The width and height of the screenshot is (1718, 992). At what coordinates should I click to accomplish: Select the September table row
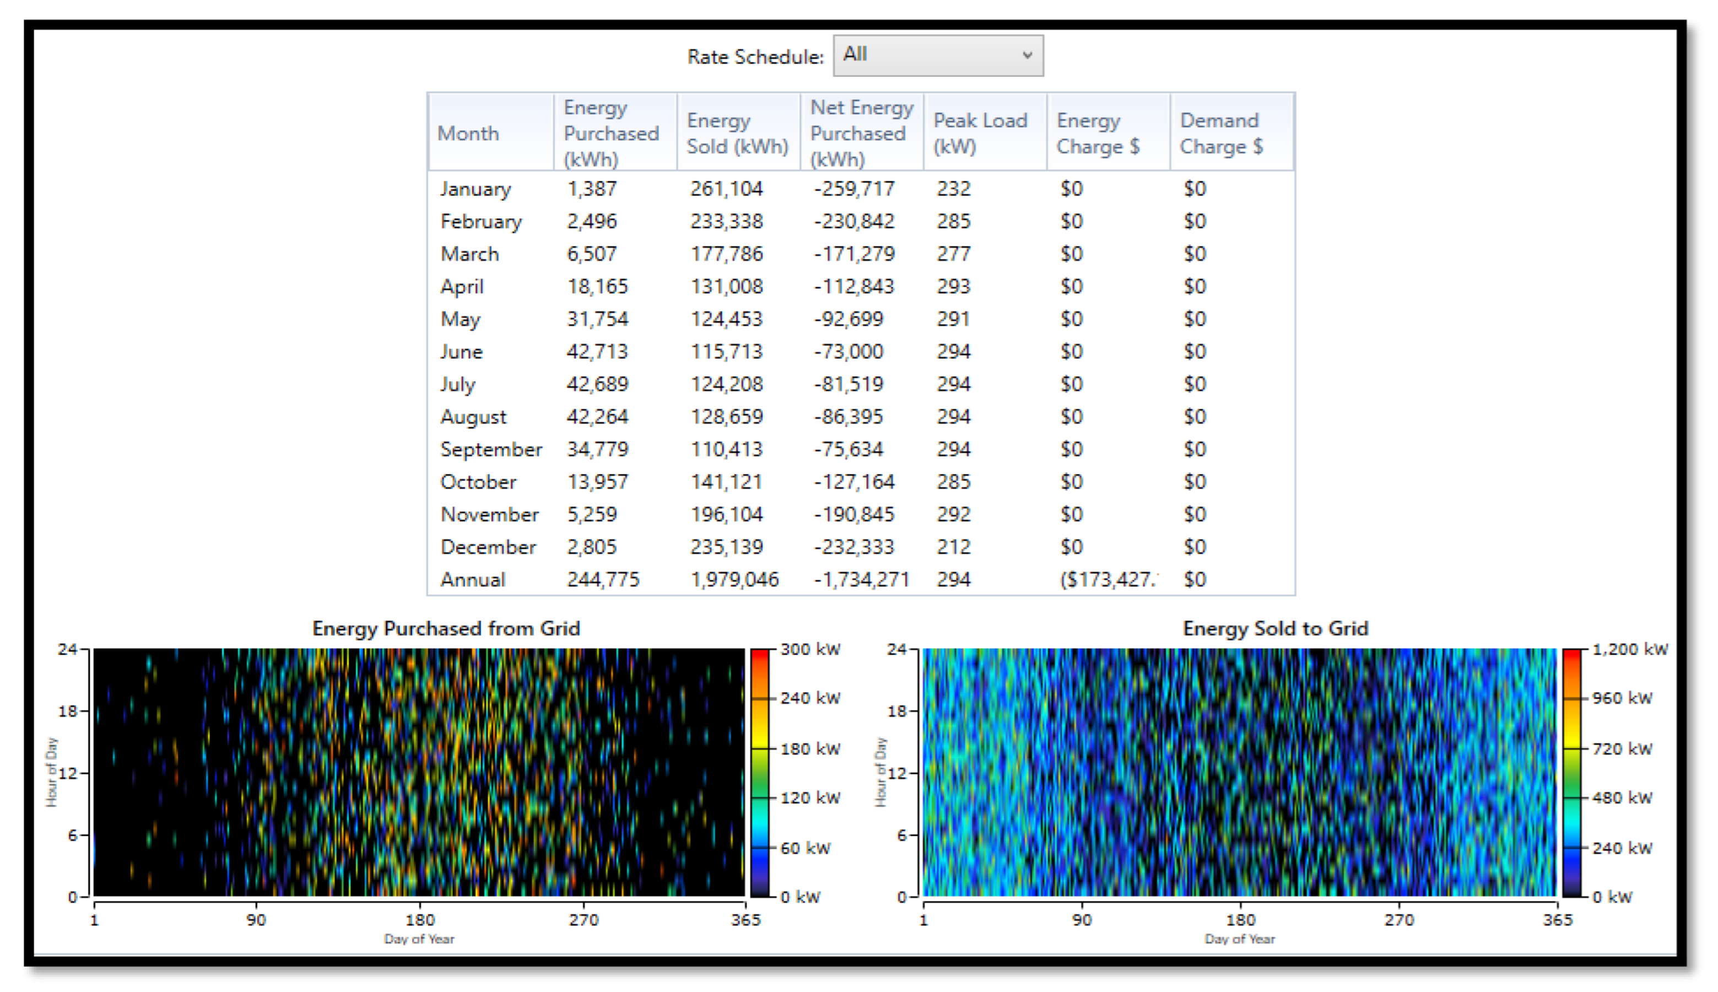(490, 449)
